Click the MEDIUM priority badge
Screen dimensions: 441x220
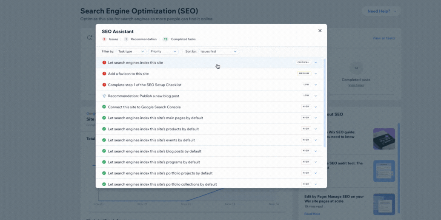pos(304,73)
